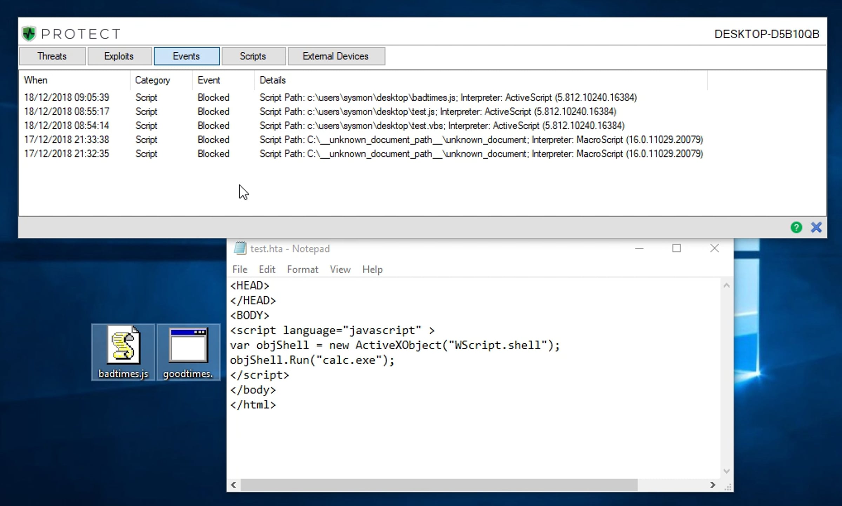This screenshot has height=506, width=842.
Task: Click the Notepad icon in test.hta title bar
Action: [x=240, y=248]
